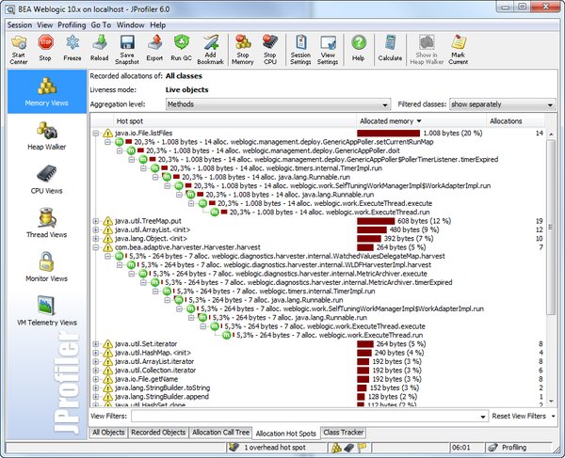Collapse the java.io.File.listFiles node

click(x=96, y=134)
